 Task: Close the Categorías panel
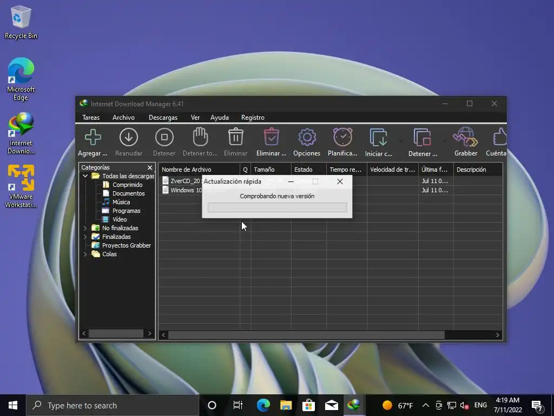[150, 167]
